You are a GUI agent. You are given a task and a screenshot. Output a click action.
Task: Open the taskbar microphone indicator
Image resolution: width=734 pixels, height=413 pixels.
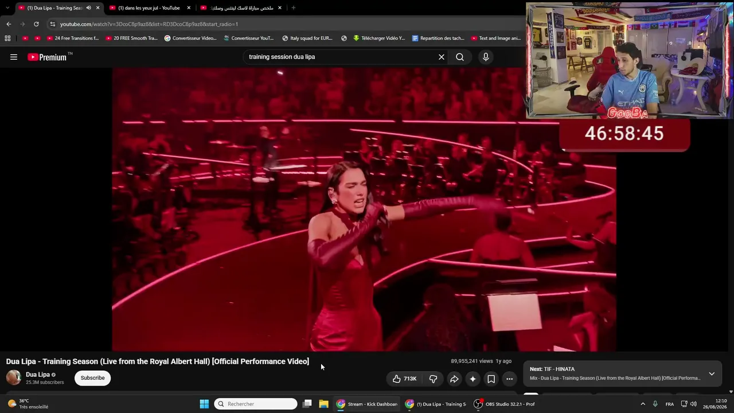click(x=655, y=404)
